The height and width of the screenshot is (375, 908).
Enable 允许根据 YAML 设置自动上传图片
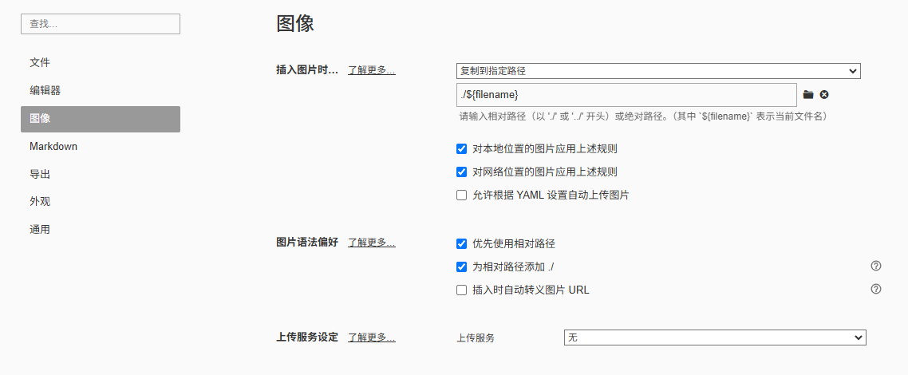pos(461,195)
